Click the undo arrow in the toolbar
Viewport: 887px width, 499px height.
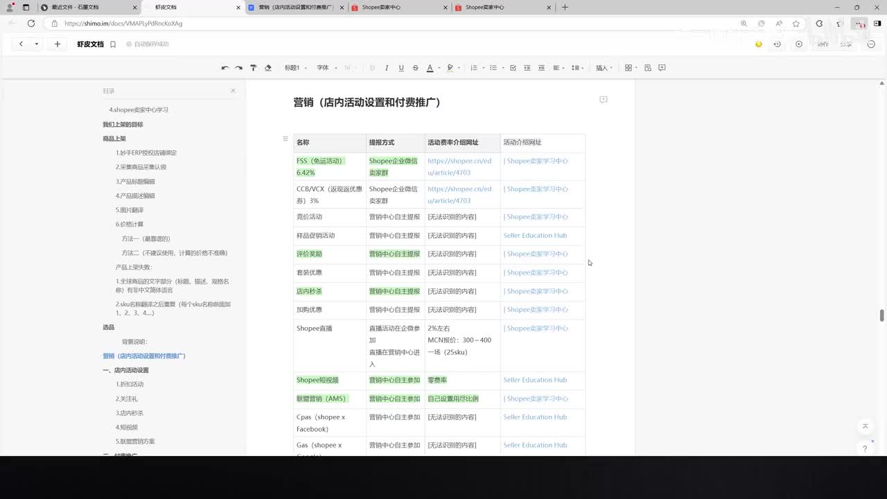(225, 68)
